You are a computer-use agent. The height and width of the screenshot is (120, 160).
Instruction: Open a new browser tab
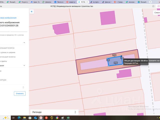tap(150, 2)
